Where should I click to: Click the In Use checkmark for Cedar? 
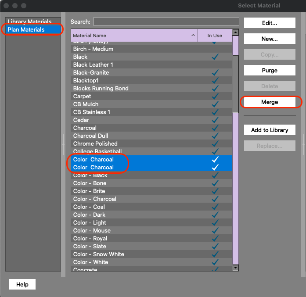click(x=215, y=120)
